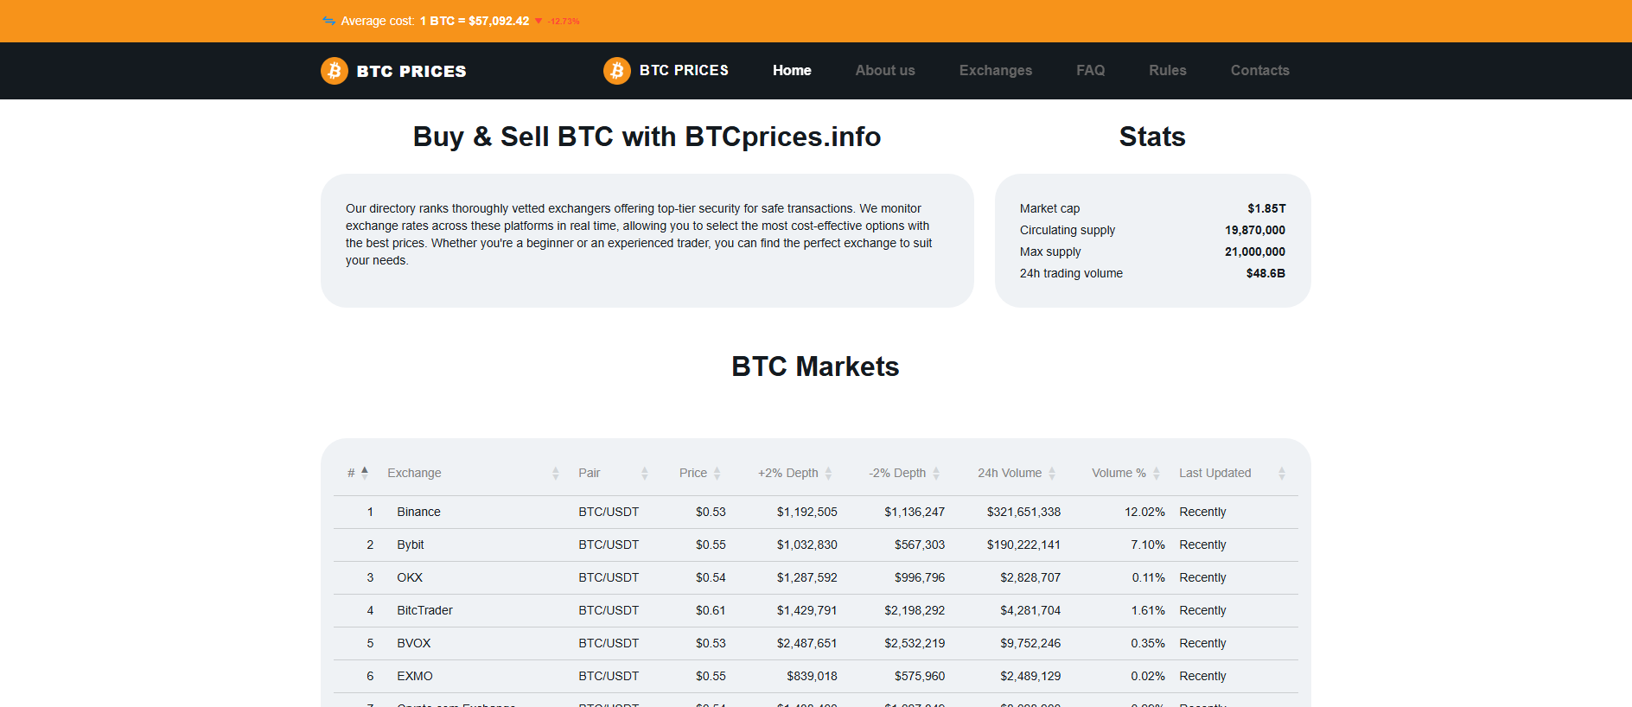Screen dimensions: 1632x707
Task: Click the Market cap value $1.85T
Action: [x=1266, y=208]
